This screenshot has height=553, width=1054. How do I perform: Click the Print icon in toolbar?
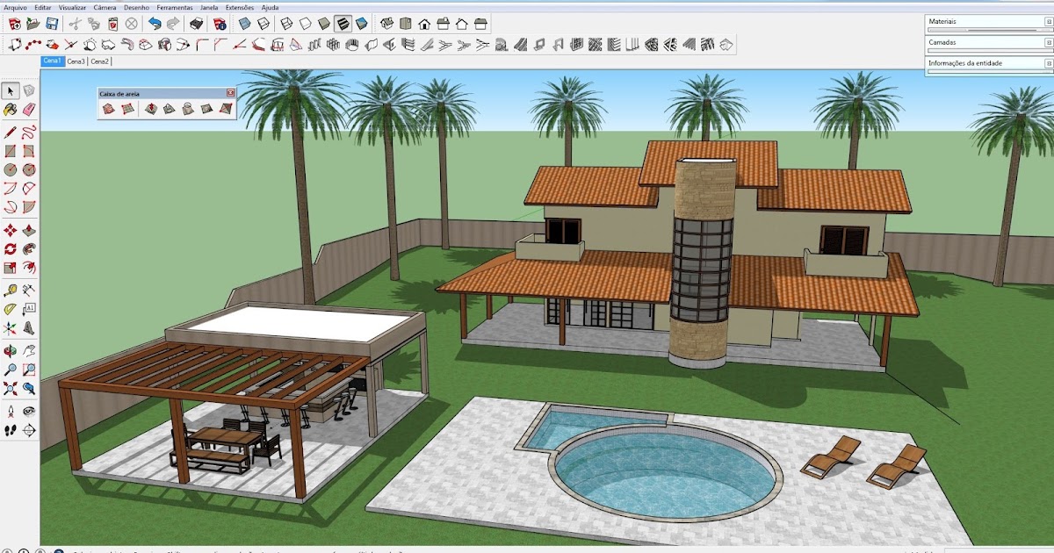point(197,24)
